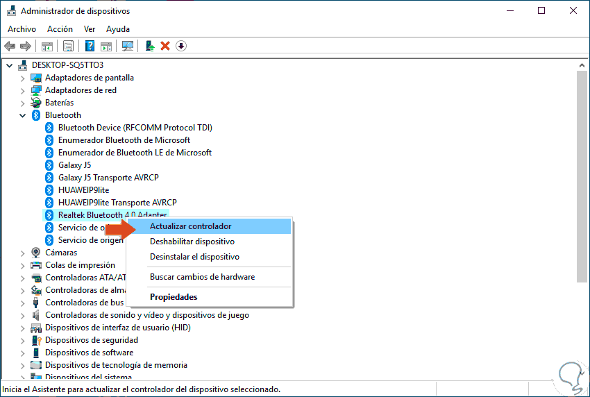Image resolution: width=590 pixels, height=397 pixels.
Task: Click the sound controllers speaker icon
Action: coord(35,315)
